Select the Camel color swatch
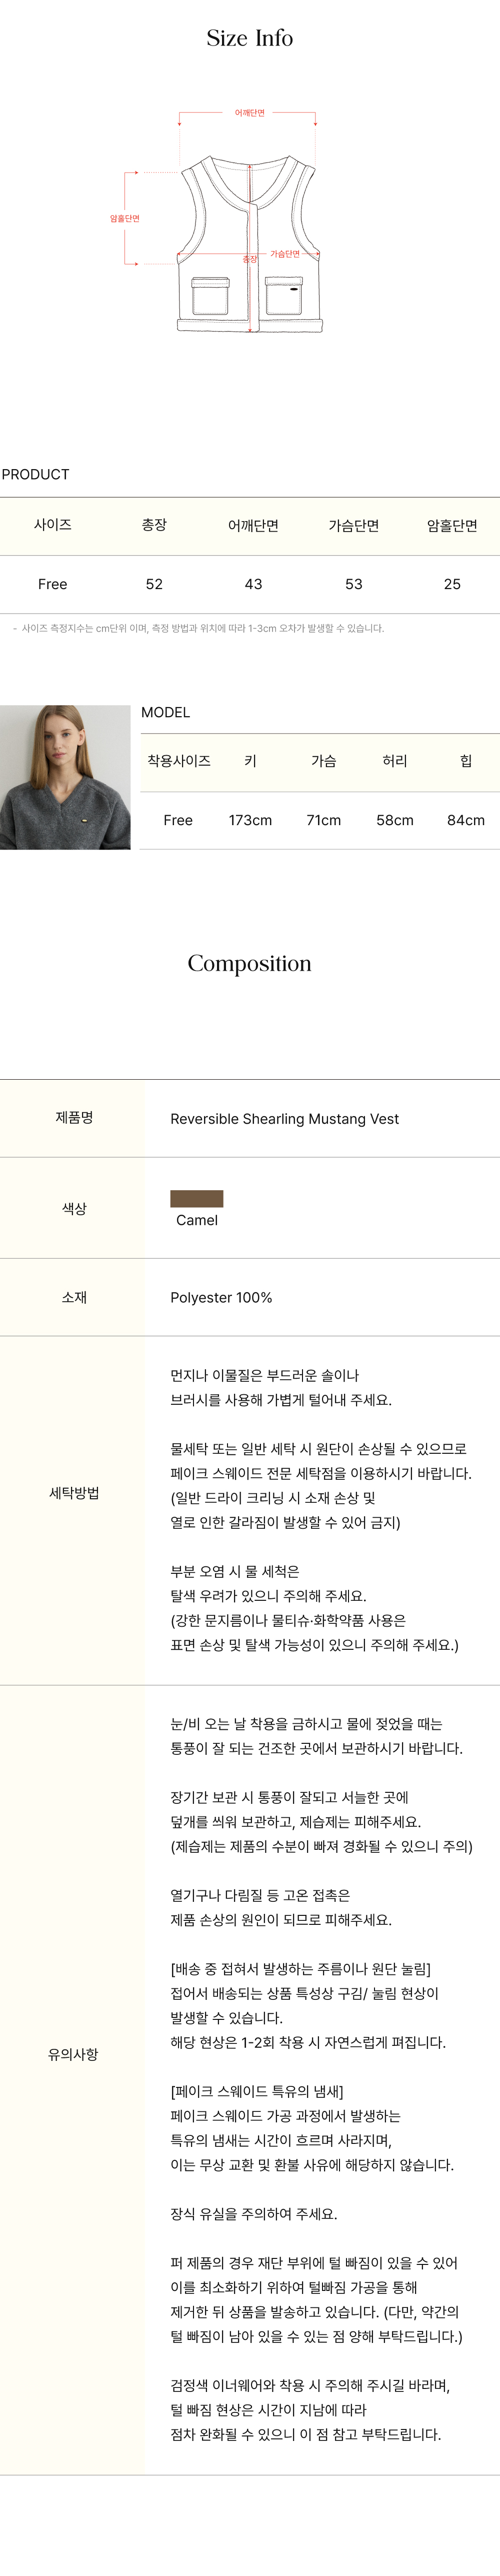The width and height of the screenshot is (500, 2576). pyautogui.click(x=196, y=1198)
